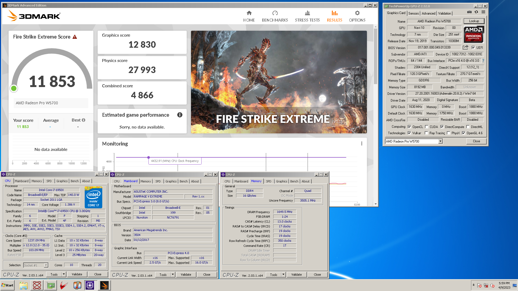Click the 3DMark vertical scrollbar thumb

coord(375,56)
